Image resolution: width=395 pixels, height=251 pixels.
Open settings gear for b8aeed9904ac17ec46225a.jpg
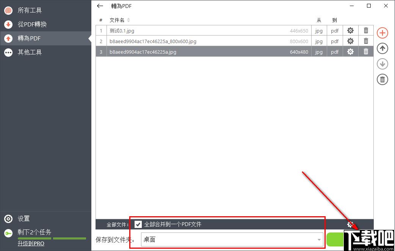(350, 51)
